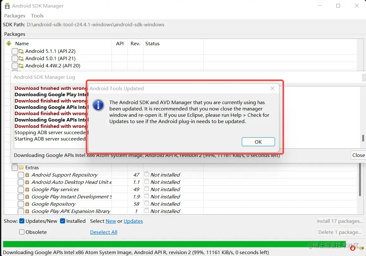
Task: Check the Android 5.0.1 (API 21) checkbox
Action: pos(15,59)
